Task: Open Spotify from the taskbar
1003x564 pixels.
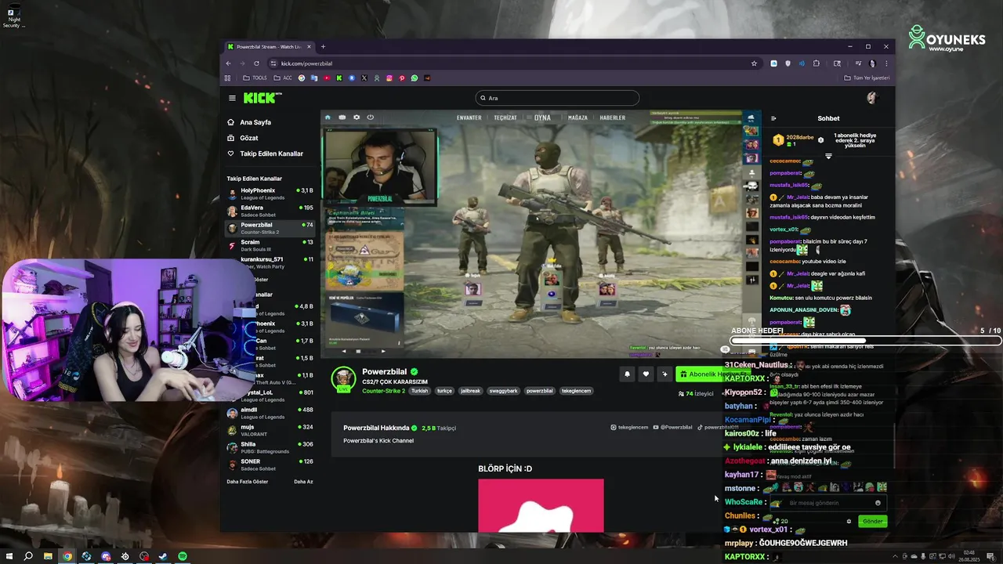Action: tap(183, 556)
